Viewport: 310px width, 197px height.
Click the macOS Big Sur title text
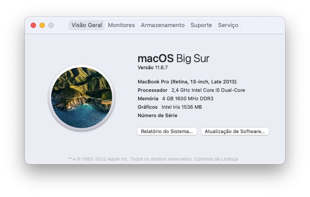coord(173,58)
